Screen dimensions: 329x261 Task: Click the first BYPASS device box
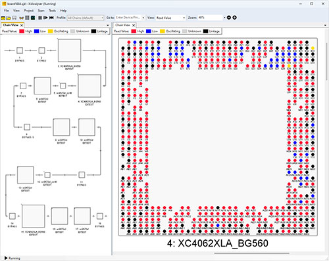click(x=20, y=50)
